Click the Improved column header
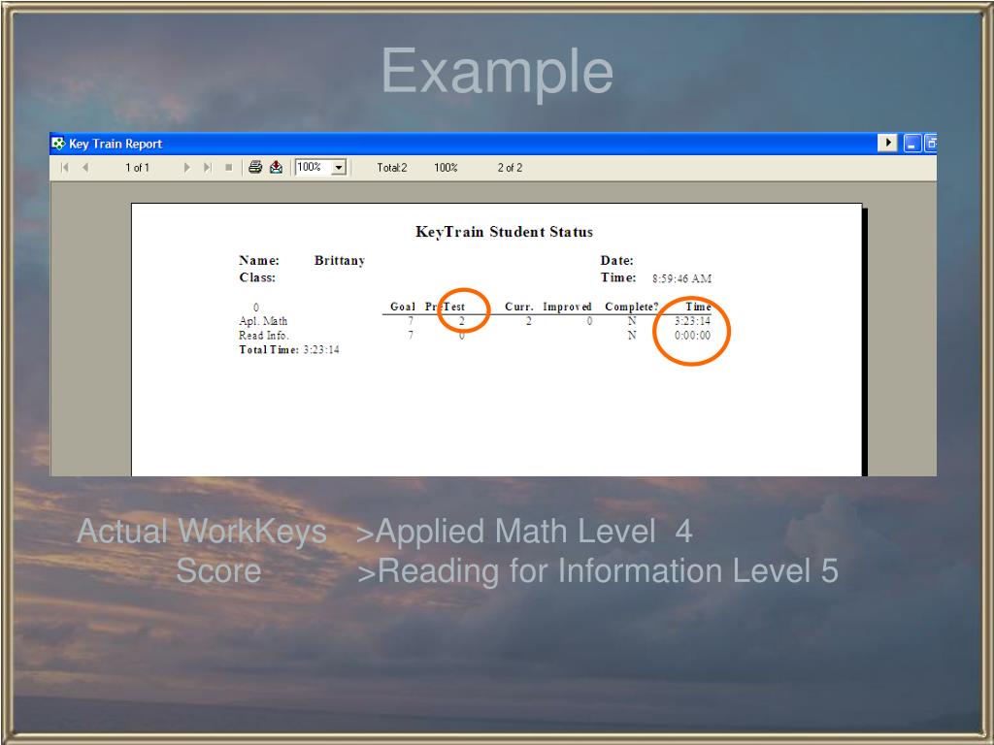 567,307
